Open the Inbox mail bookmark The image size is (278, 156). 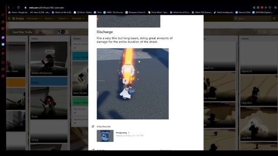40,13
